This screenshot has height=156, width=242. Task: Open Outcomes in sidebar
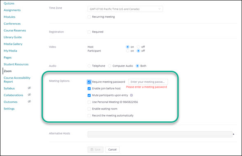11,102
